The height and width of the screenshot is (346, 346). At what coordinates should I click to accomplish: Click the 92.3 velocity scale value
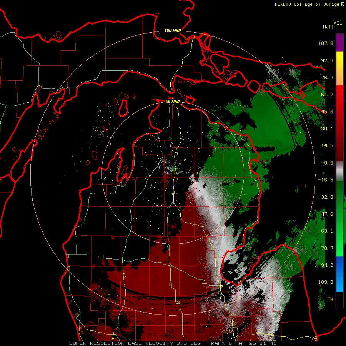click(327, 60)
